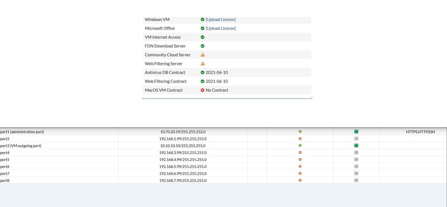Select the port5 interface name
The height and width of the screenshot is (207, 447).
5,160
